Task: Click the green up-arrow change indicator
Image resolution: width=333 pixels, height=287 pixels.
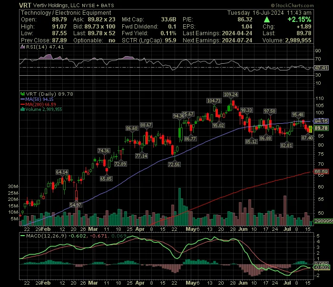Action: [267, 20]
